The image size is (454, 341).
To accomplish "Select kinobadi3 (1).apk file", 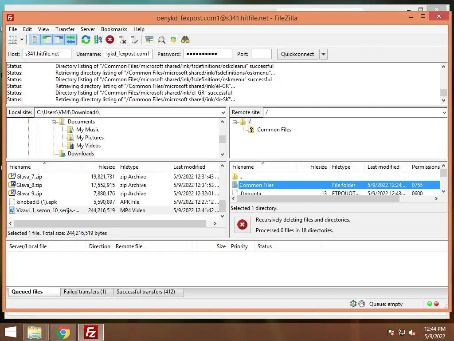I will click(113, 202).
